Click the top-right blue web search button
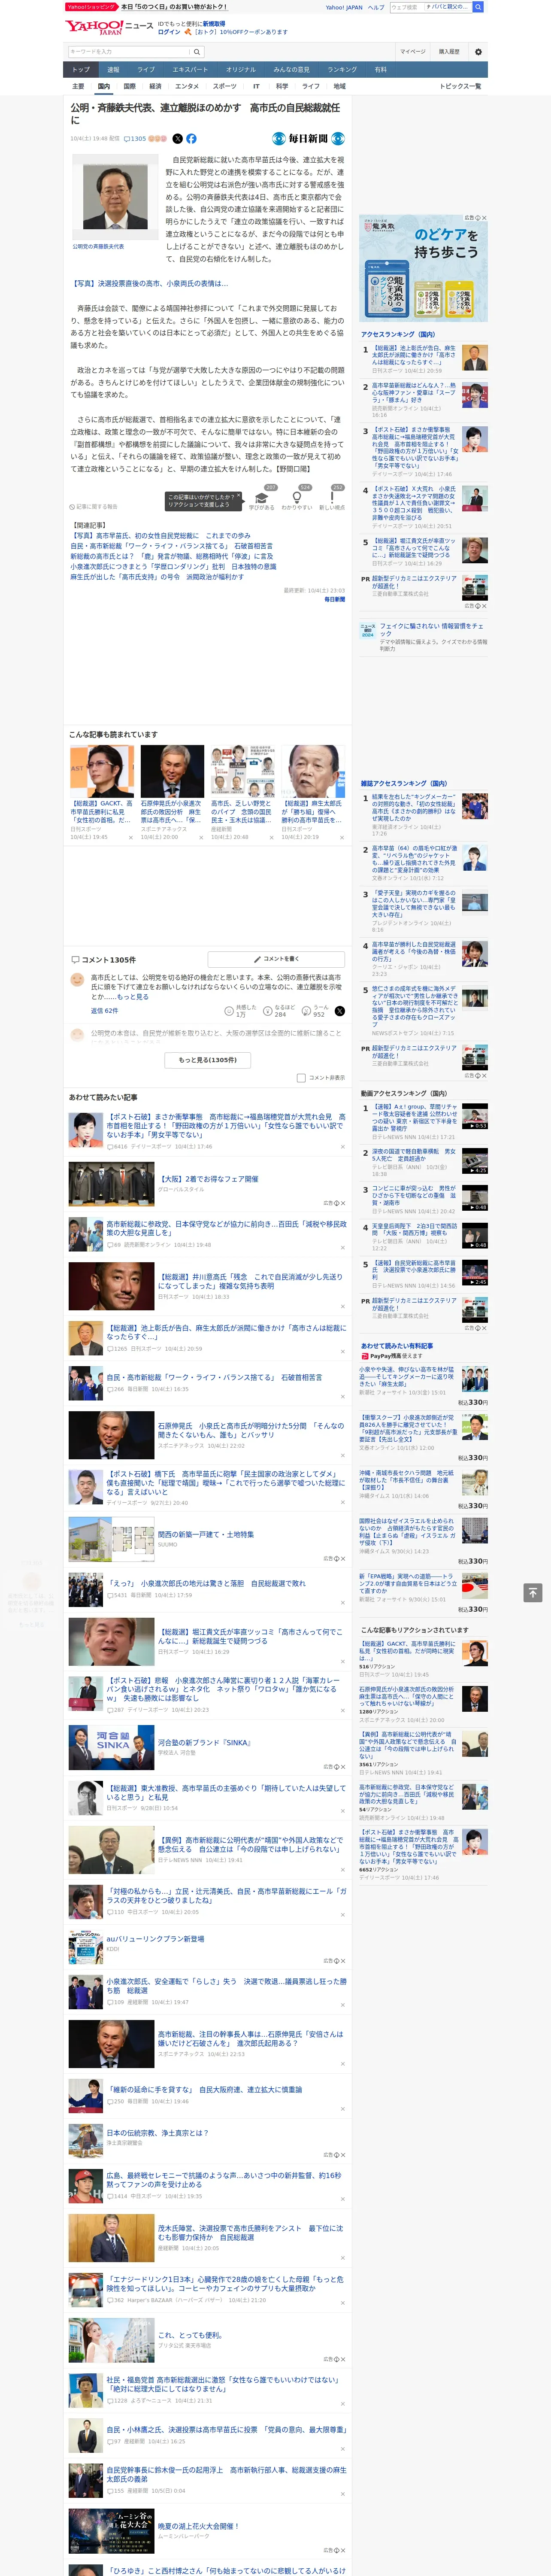Viewport: 551px width, 2576px height. pos(478,7)
